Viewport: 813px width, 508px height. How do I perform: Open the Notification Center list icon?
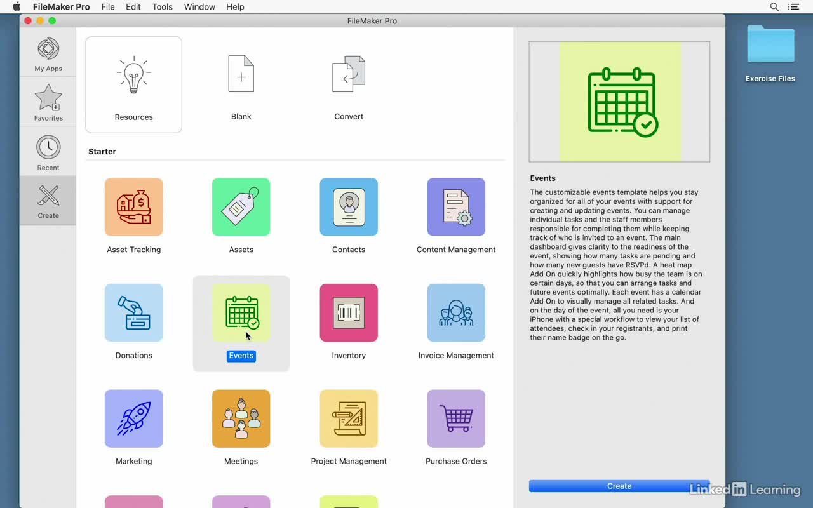pyautogui.click(x=794, y=7)
